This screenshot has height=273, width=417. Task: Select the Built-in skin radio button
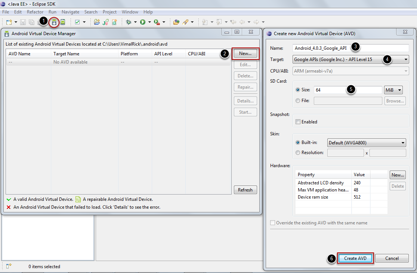point(298,142)
